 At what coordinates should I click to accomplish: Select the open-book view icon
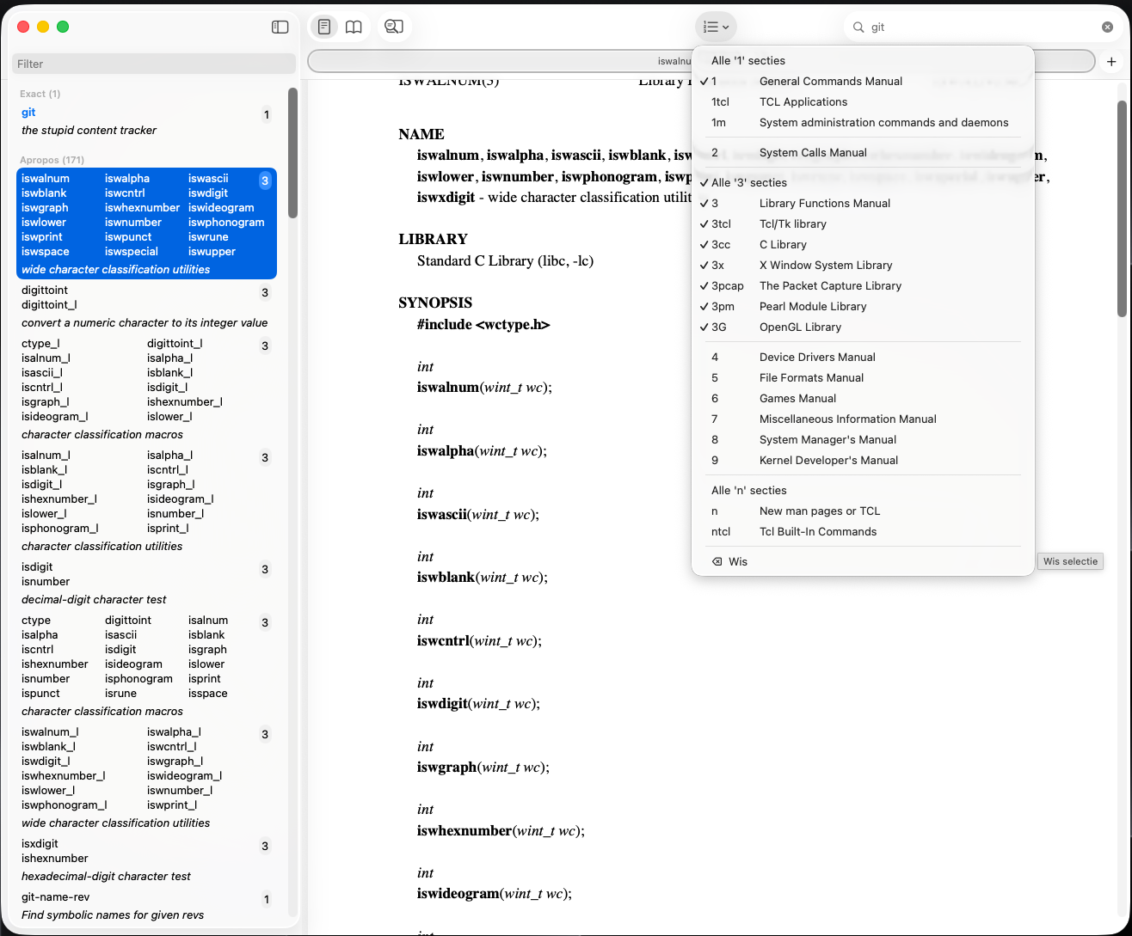354,27
